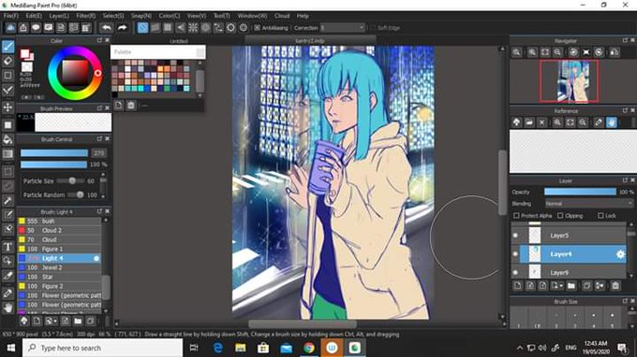Select the Jewel 2 brush

59,267
